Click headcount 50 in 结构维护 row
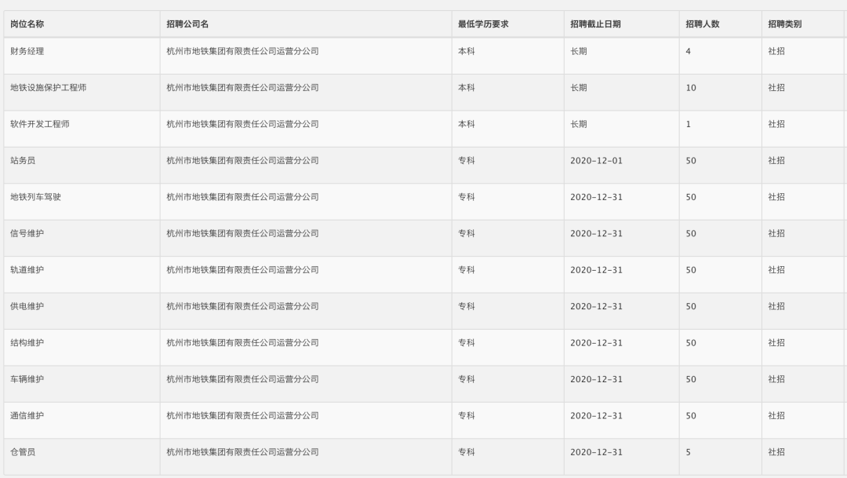The width and height of the screenshot is (847, 478). tap(691, 343)
